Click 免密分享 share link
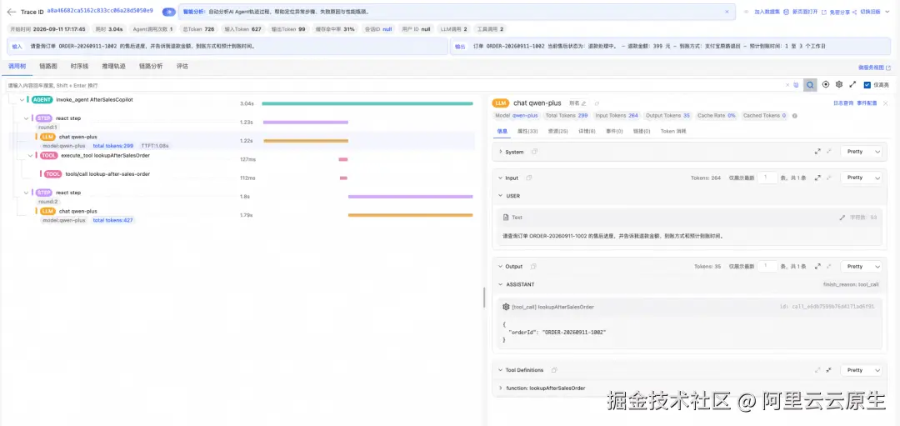This screenshot has width=900, height=426. 838,12
